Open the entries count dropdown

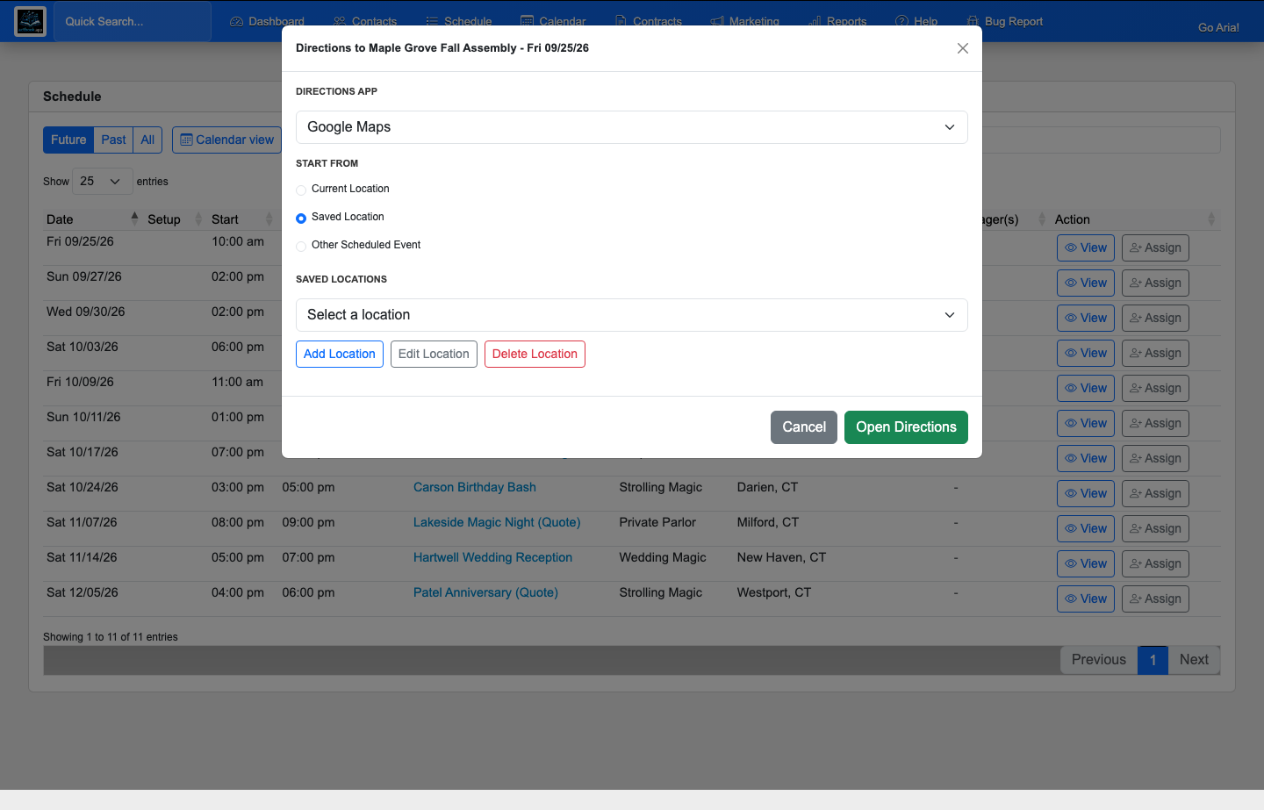click(102, 181)
